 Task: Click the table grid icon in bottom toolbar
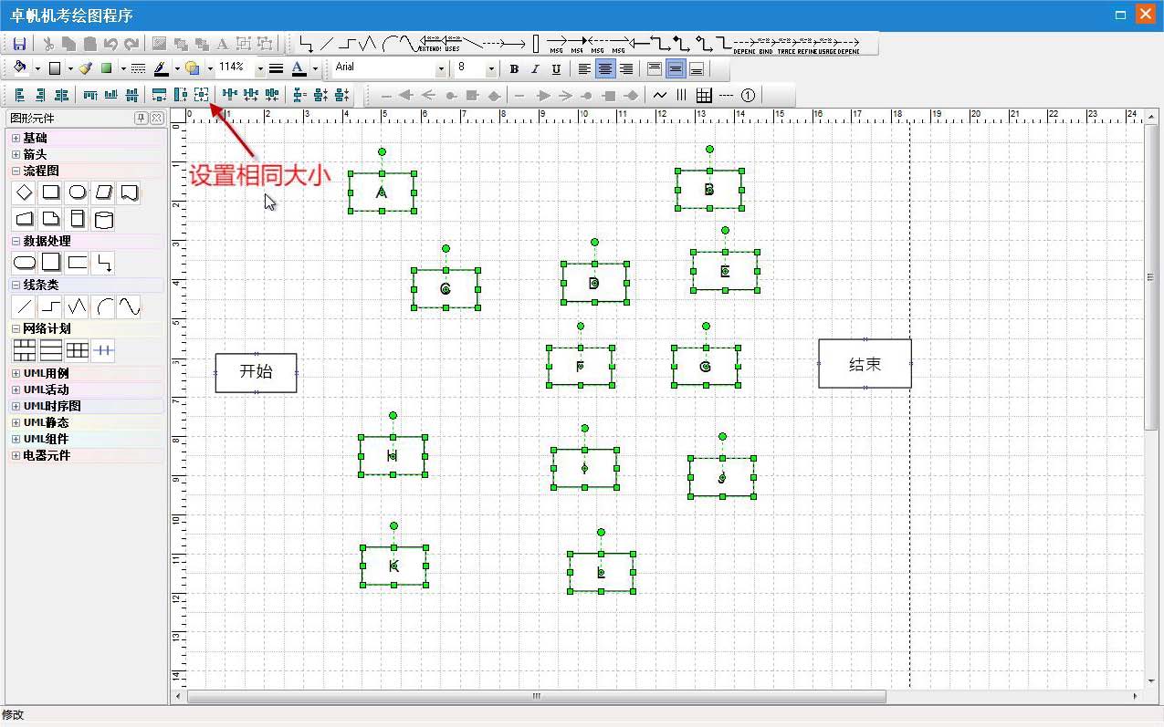click(x=704, y=95)
